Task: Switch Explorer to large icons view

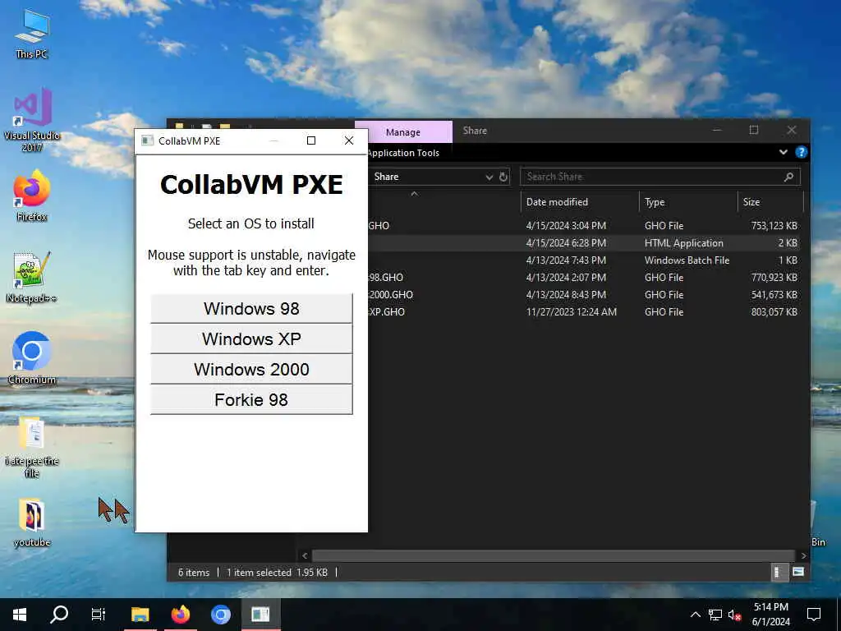Action: click(797, 572)
